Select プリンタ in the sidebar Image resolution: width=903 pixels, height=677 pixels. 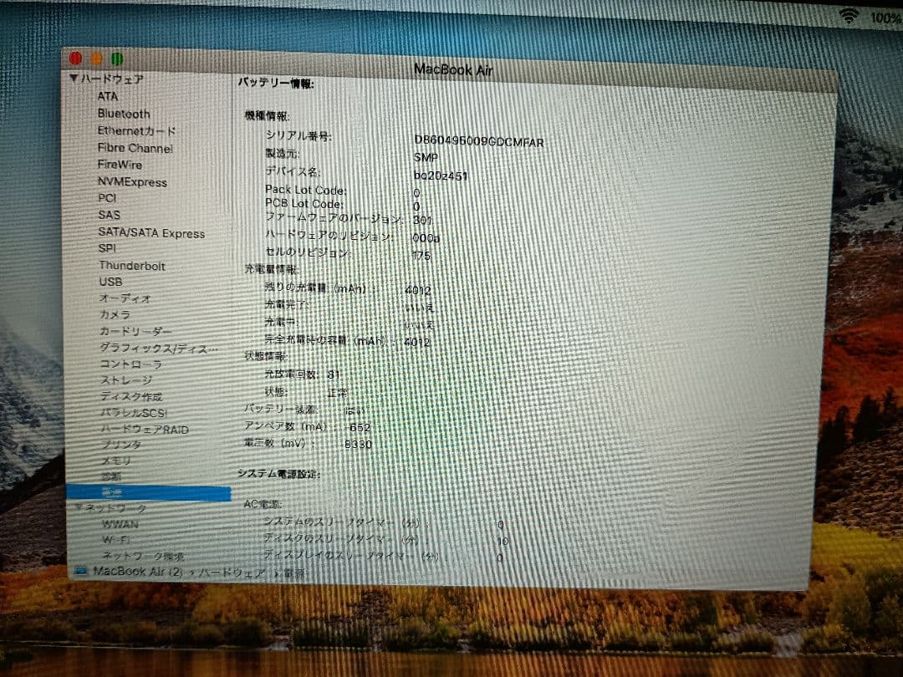pos(121,445)
